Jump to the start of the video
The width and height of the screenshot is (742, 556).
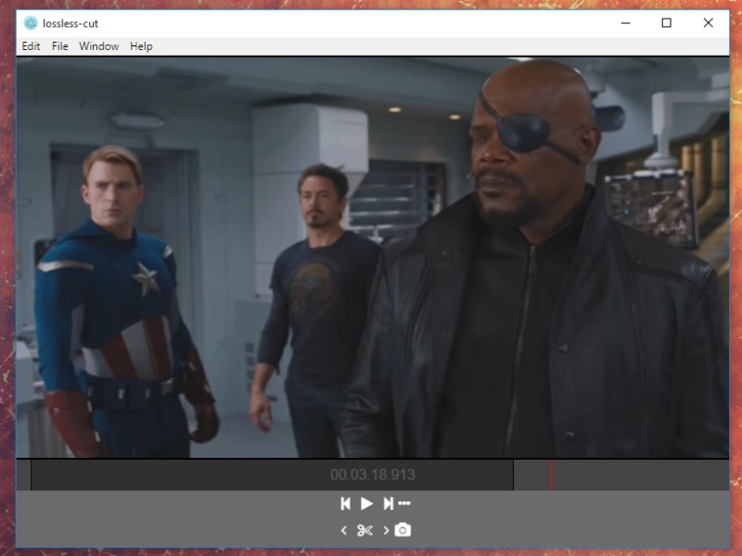click(x=345, y=503)
